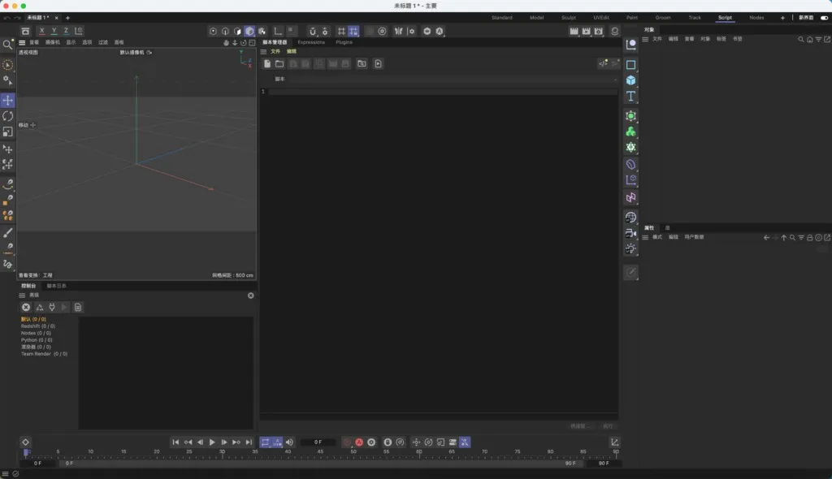
Task: Toggle X axis lock
Action: tap(42, 31)
